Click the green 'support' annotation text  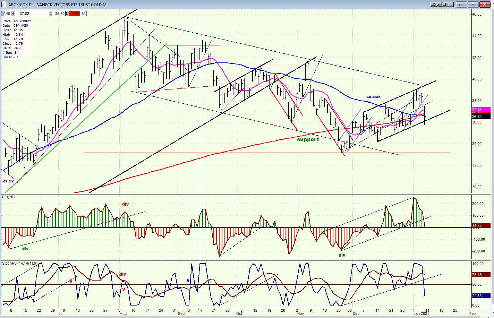(x=308, y=139)
